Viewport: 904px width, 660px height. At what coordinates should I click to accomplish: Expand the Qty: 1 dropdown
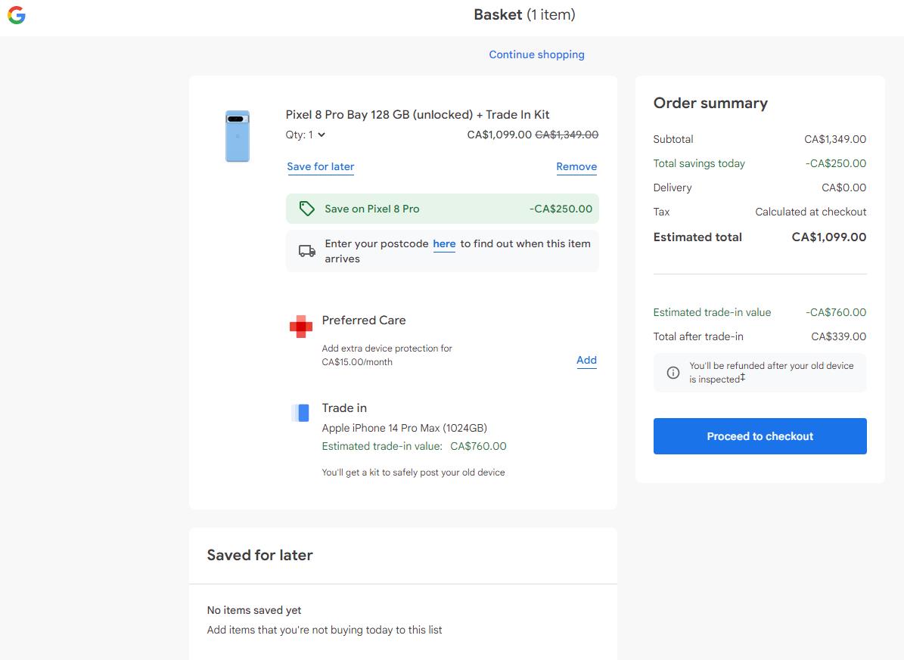306,135
